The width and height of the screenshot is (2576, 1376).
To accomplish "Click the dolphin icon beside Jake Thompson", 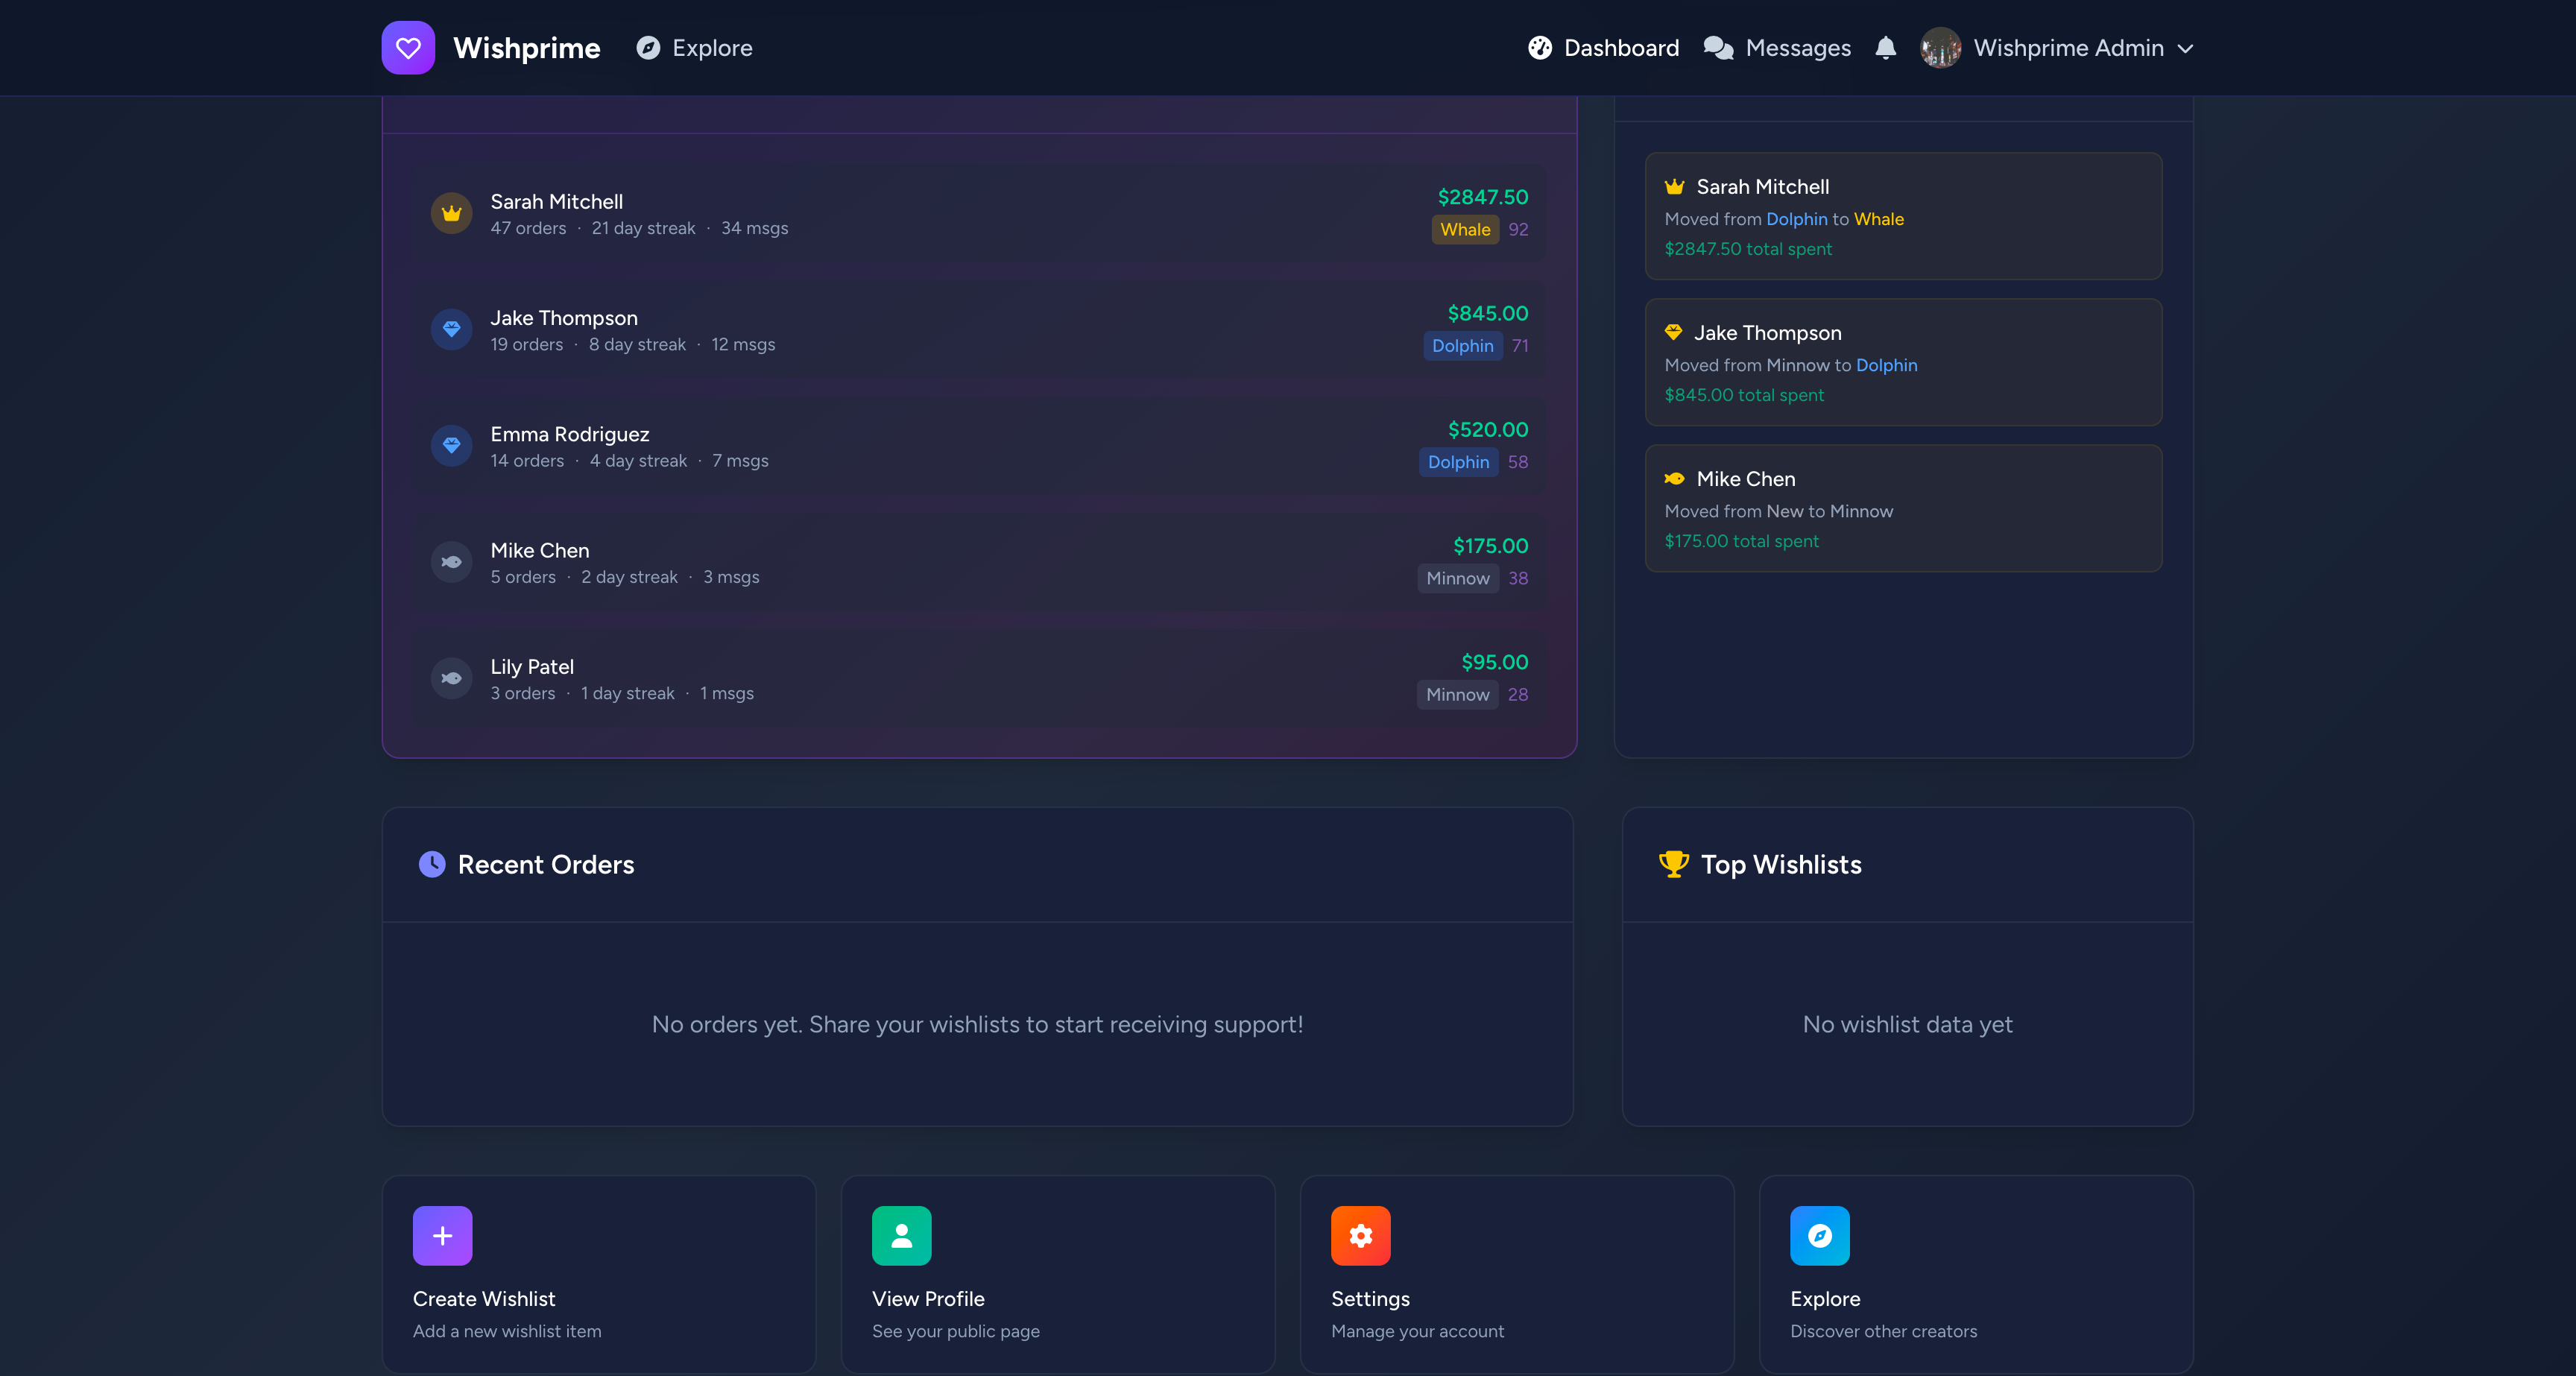I will pos(452,329).
